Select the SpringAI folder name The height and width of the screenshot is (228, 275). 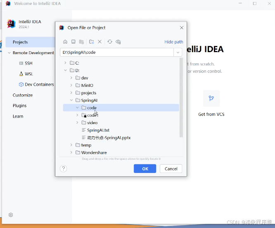pos(89,100)
